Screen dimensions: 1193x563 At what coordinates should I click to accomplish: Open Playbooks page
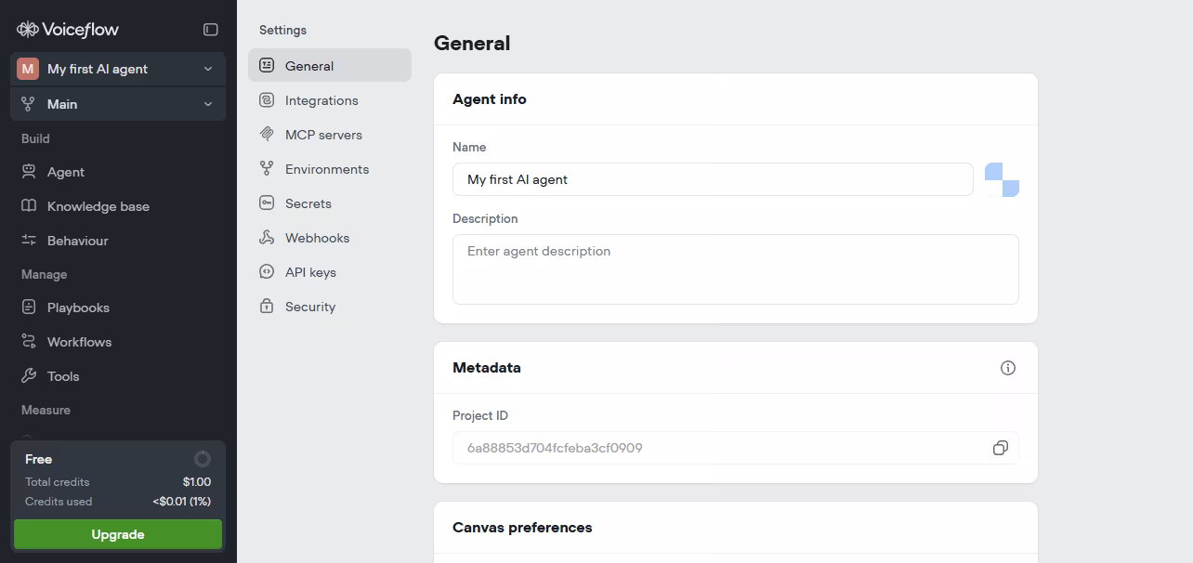click(118, 308)
